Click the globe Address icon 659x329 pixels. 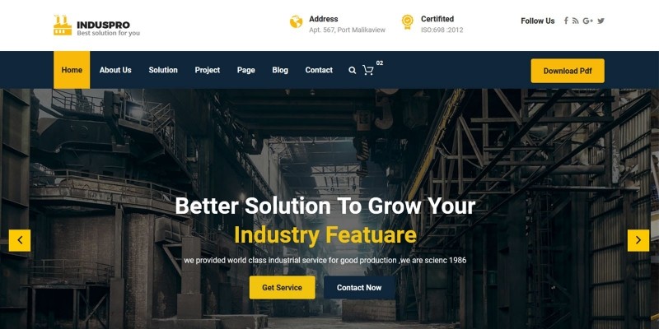pyautogui.click(x=297, y=22)
